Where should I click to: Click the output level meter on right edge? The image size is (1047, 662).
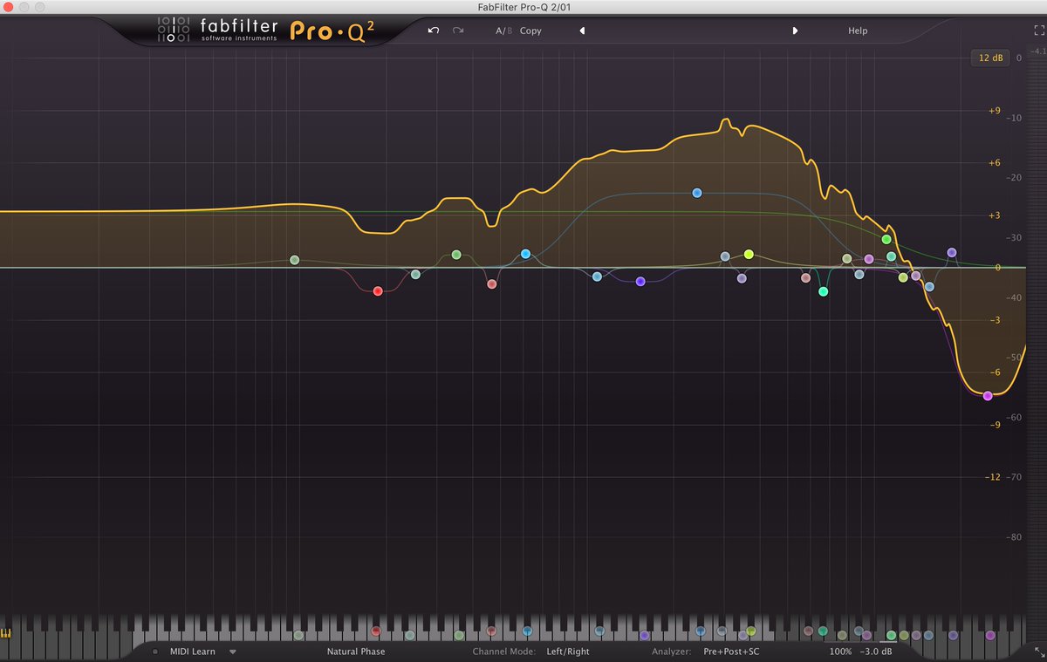(1037, 349)
